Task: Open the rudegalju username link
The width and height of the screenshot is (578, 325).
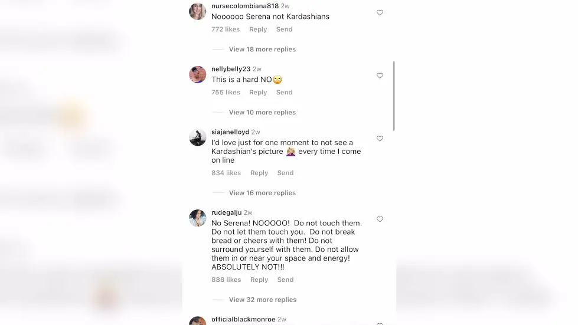Action: 226,213
